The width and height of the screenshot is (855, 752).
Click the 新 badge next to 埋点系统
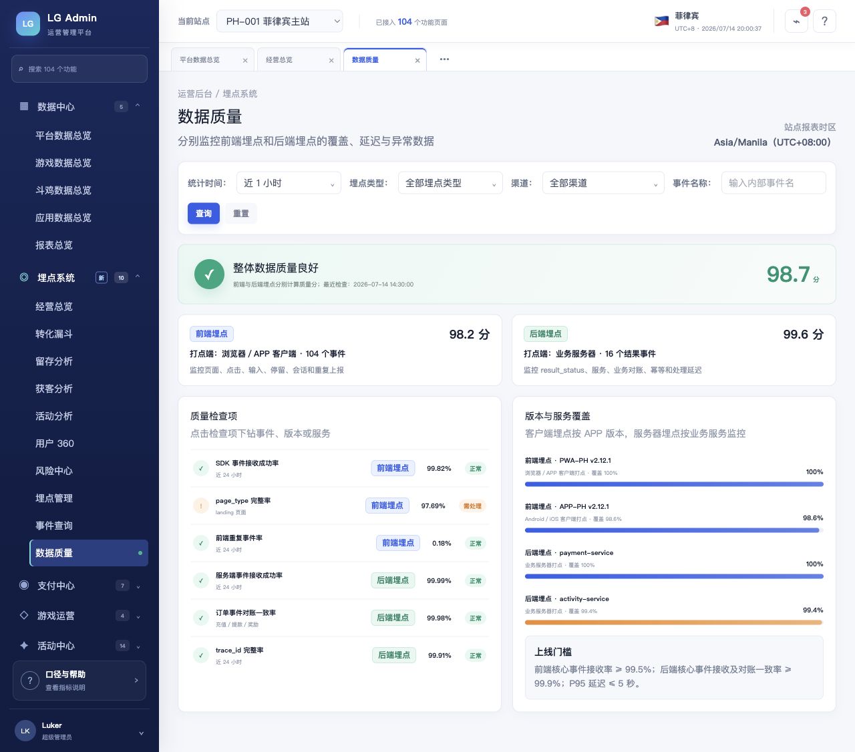pyautogui.click(x=102, y=277)
